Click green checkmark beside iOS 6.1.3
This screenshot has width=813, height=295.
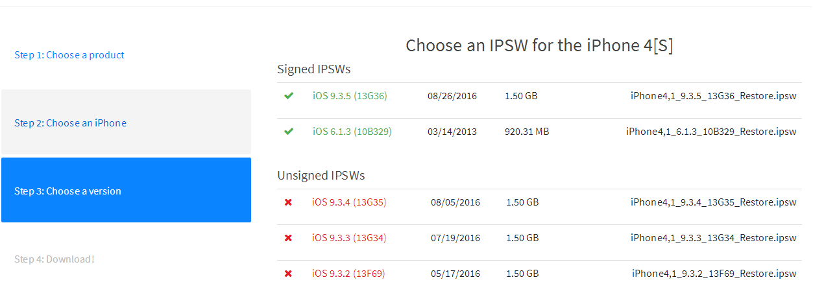[289, 132]
